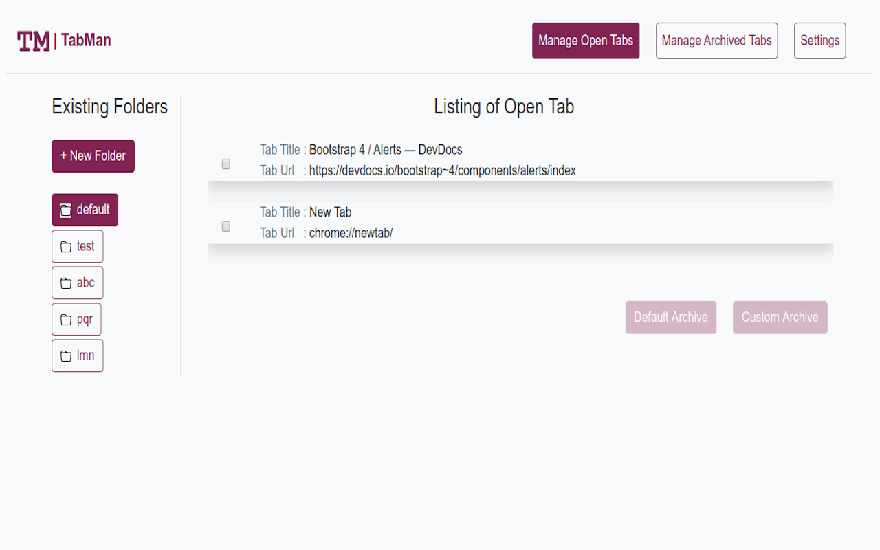Click the folder icon beside abc
This screenshot has width=880, height=550.
click(x=66, y=283)
